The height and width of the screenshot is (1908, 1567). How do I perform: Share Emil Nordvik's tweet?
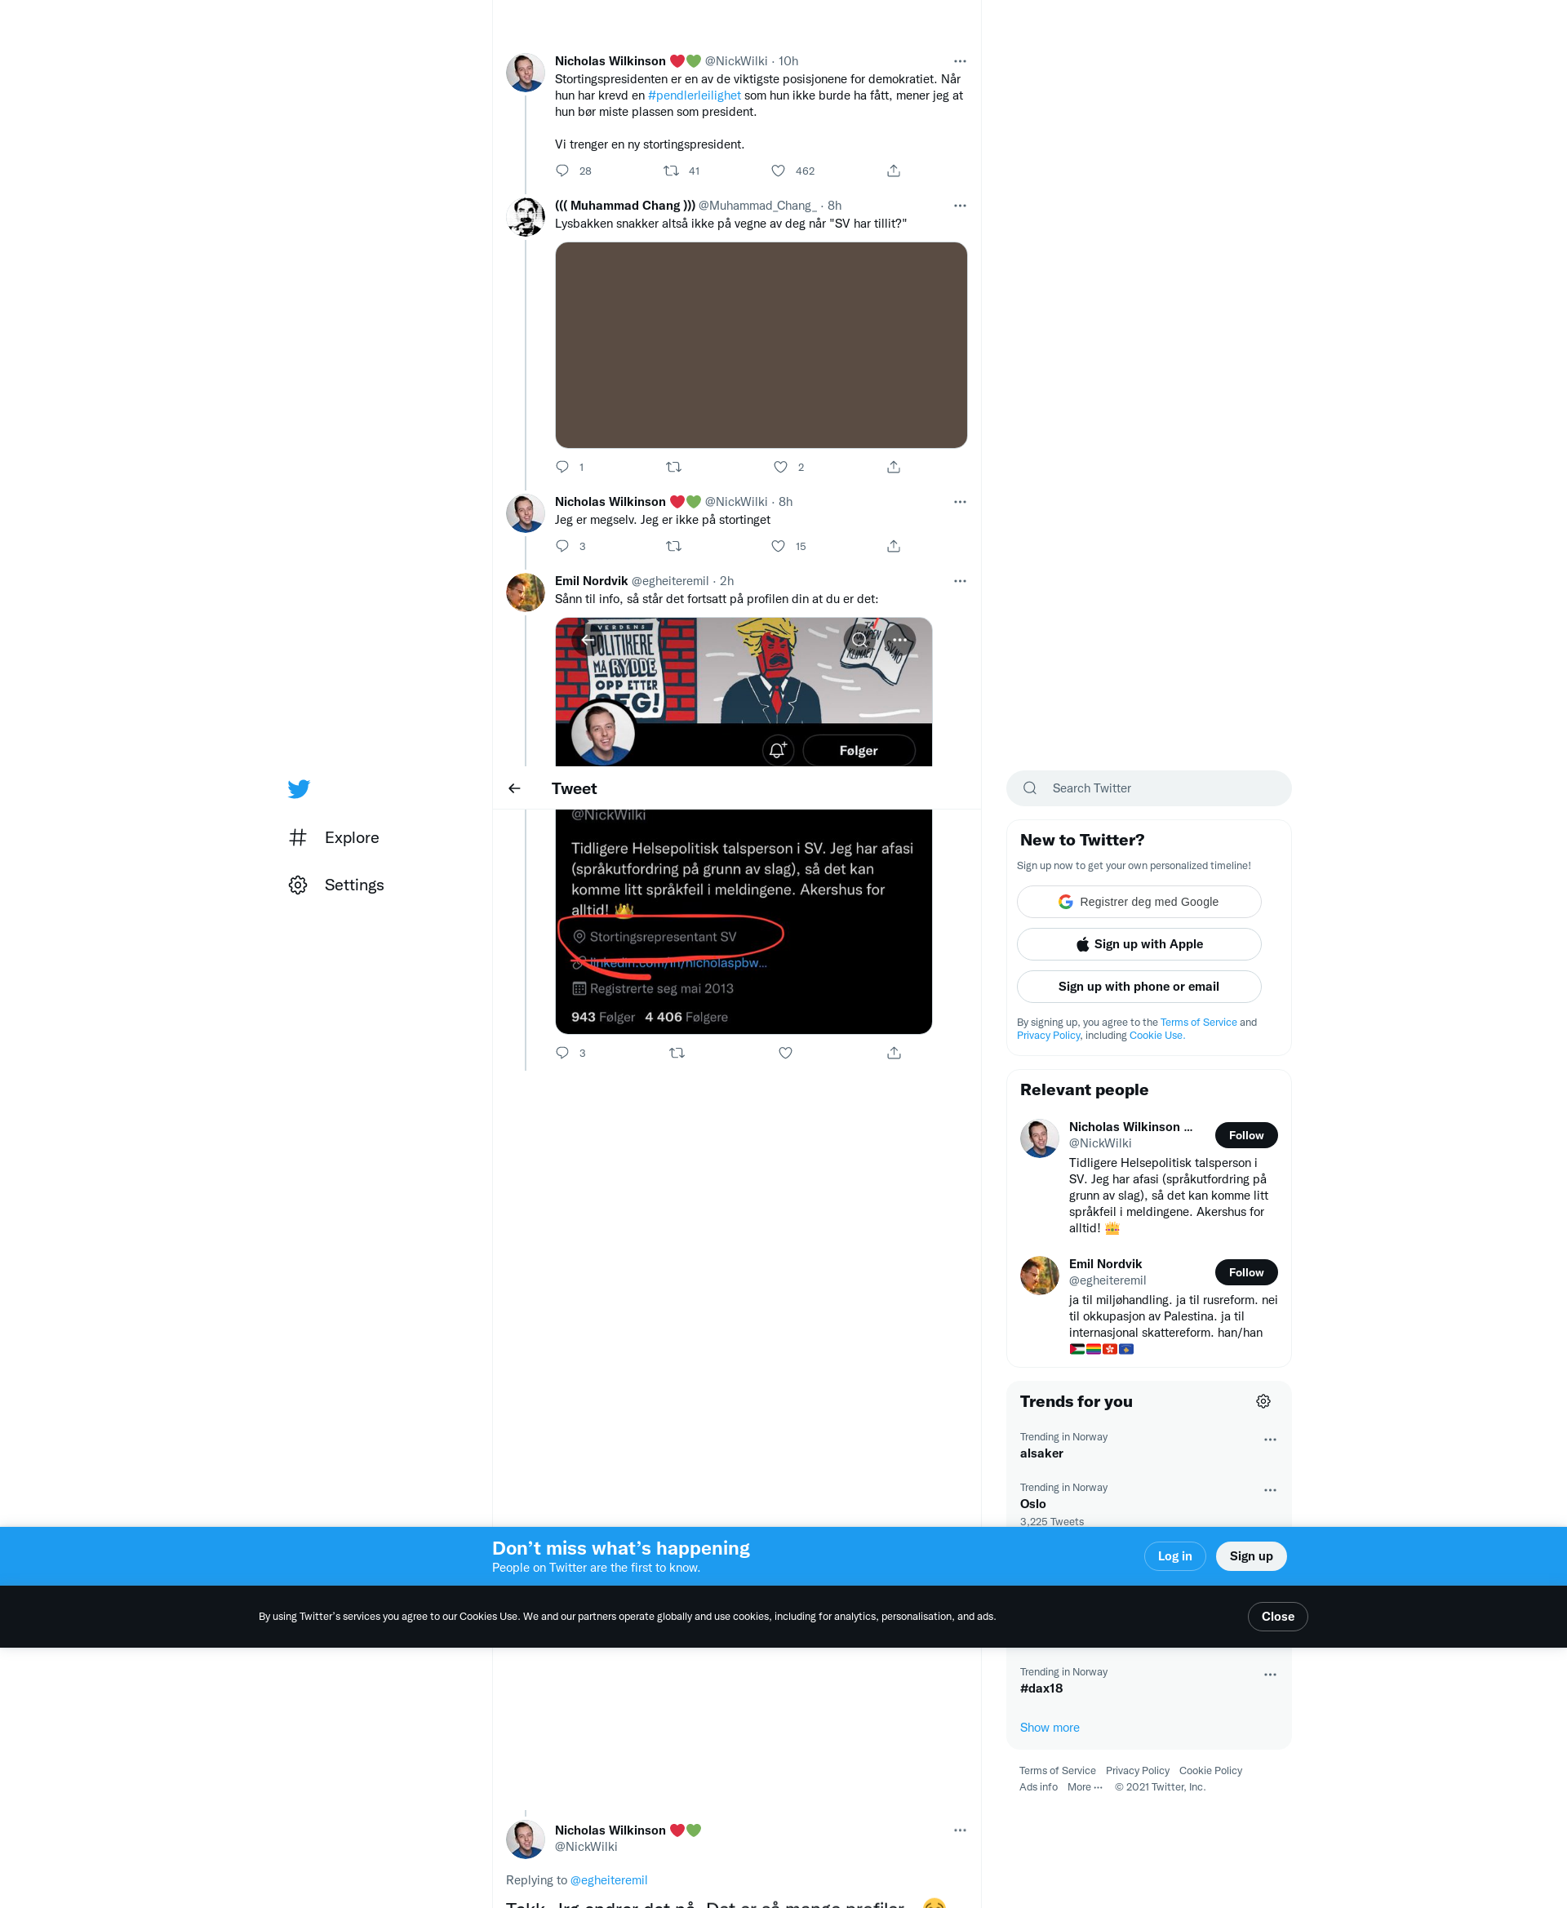tap(894, 1053)
